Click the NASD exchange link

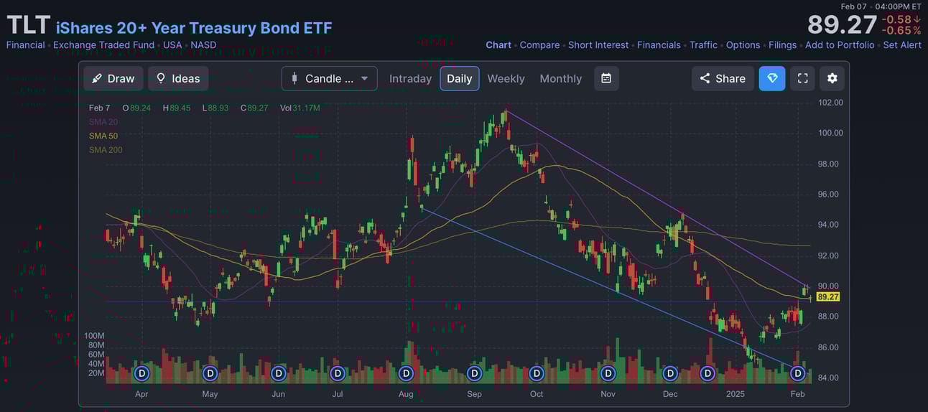point(203,45)
